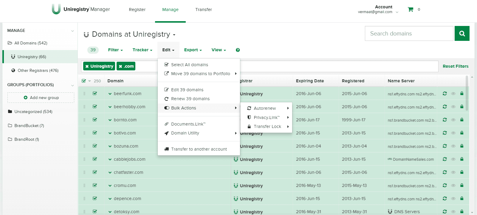Uncheck the beerhobby.com checkbox
Screen dimensions: 477x215
(x=95, y=106)
